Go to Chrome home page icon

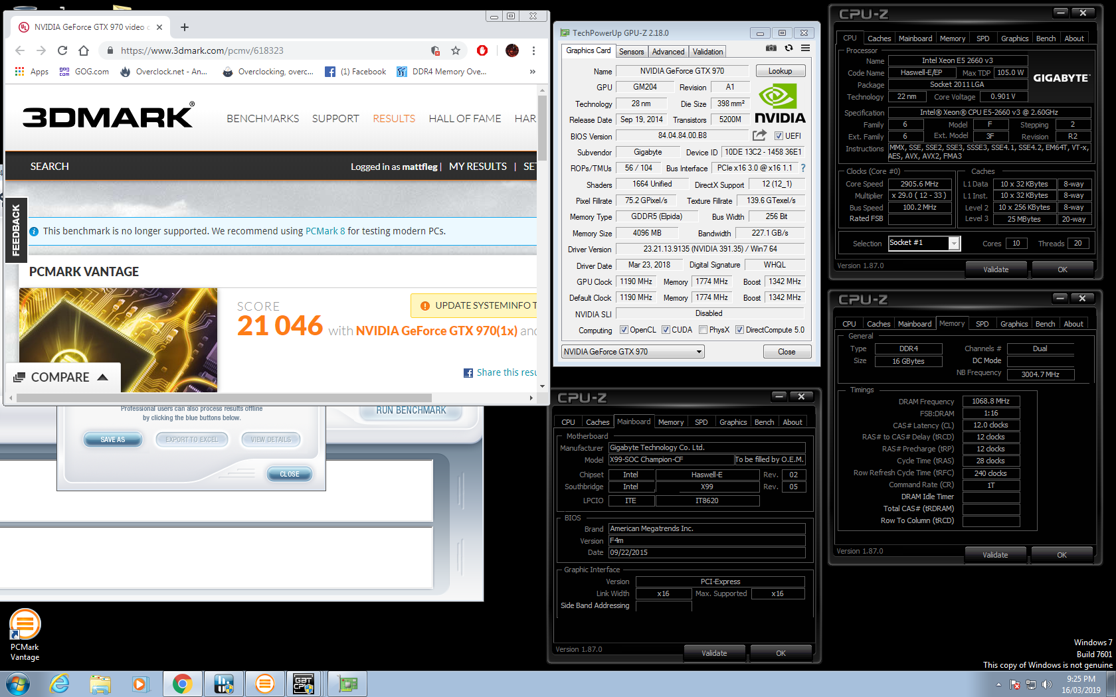point(84,50)
